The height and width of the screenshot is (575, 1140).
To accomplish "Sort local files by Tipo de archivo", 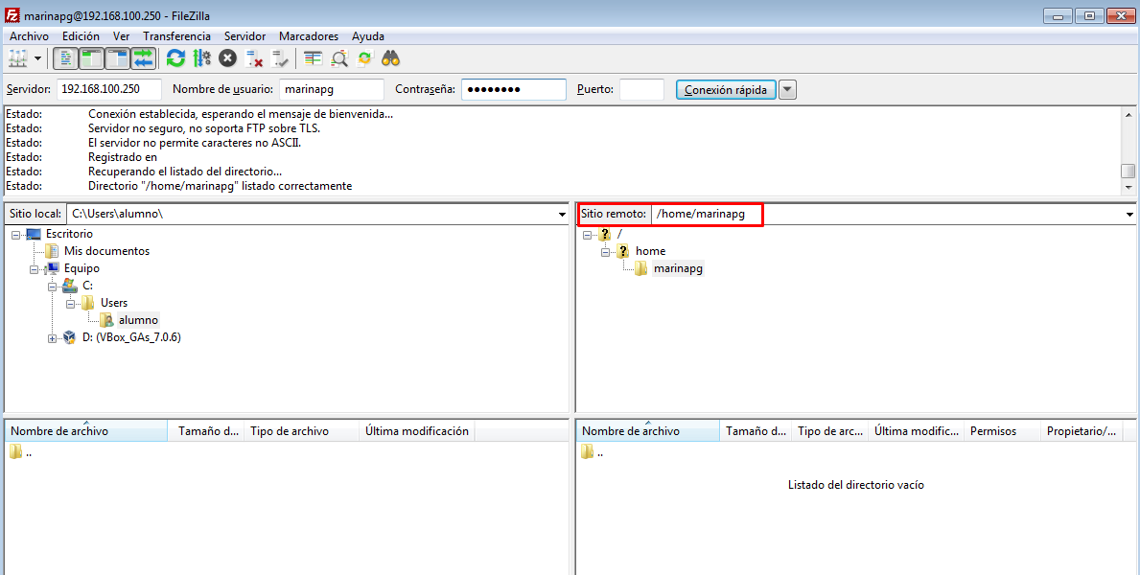I will [x=302, y=431].
